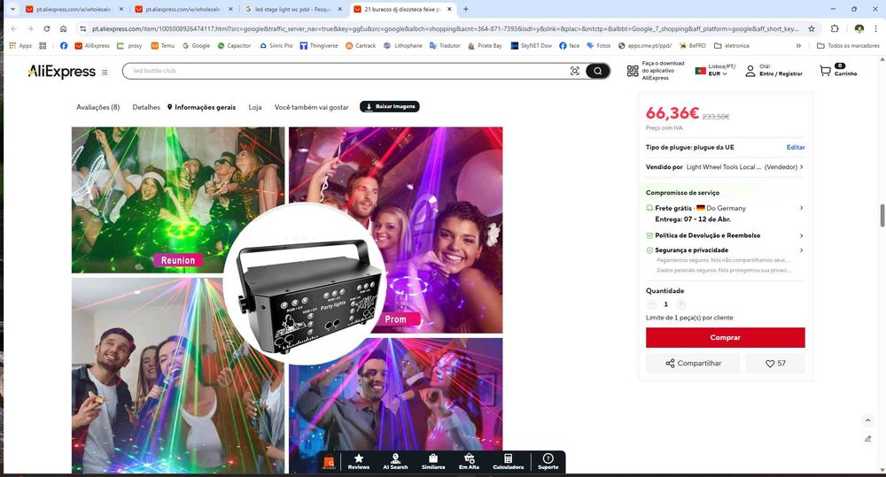This screenshot has width=886, height=477.
Task: Open the shopping cart Carrinho
Action: 838,70
